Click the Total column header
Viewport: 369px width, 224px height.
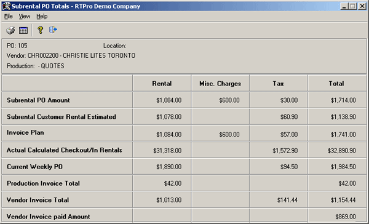tap(336, 83)
